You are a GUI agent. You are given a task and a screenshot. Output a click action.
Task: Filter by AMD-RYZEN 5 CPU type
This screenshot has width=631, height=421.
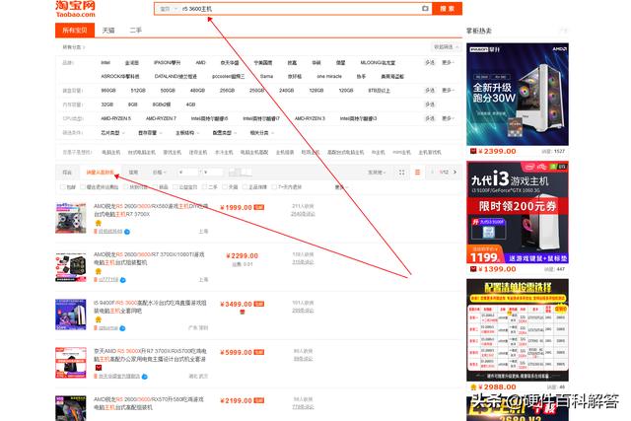tap(116, 118)
